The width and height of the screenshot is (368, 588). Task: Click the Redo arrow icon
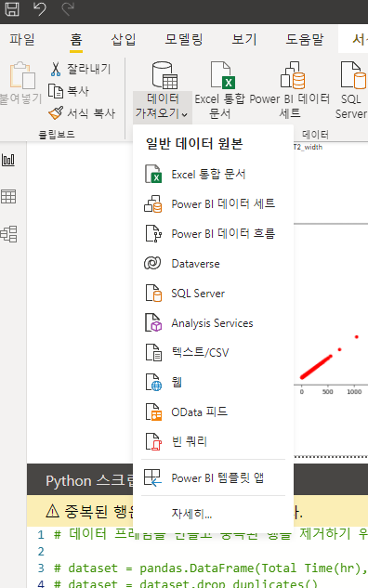pyautogui.click(x=68, y=8)
